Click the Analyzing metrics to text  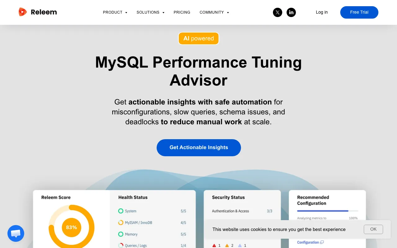tap(312, 218)
